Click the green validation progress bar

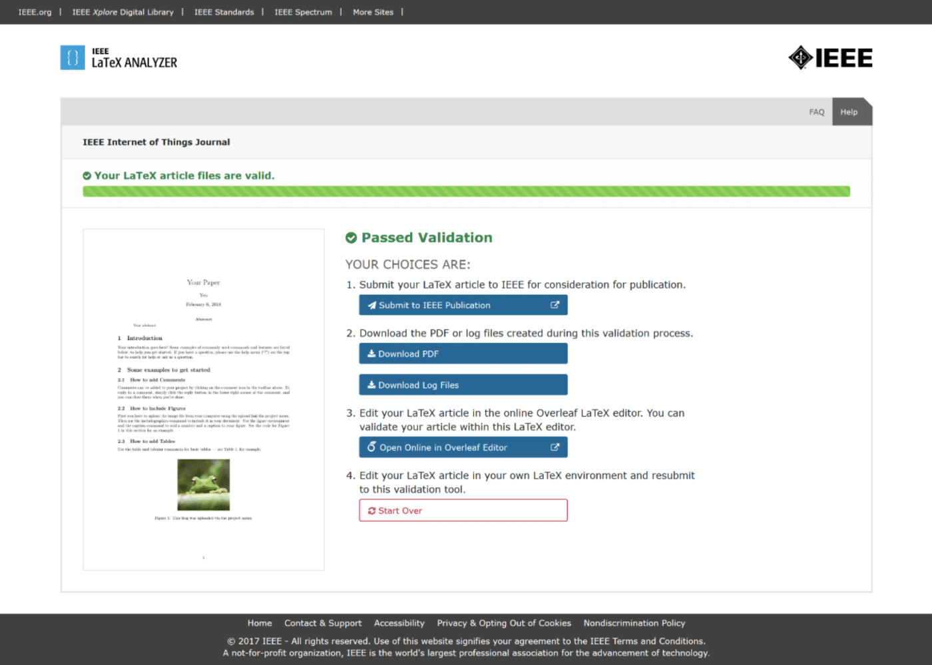[x=466, y=192]
